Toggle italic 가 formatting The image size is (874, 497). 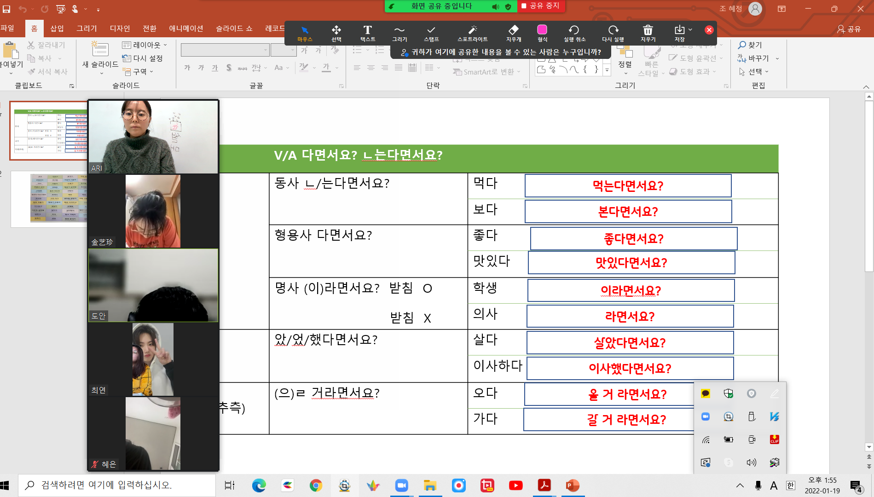pos(201,68)
